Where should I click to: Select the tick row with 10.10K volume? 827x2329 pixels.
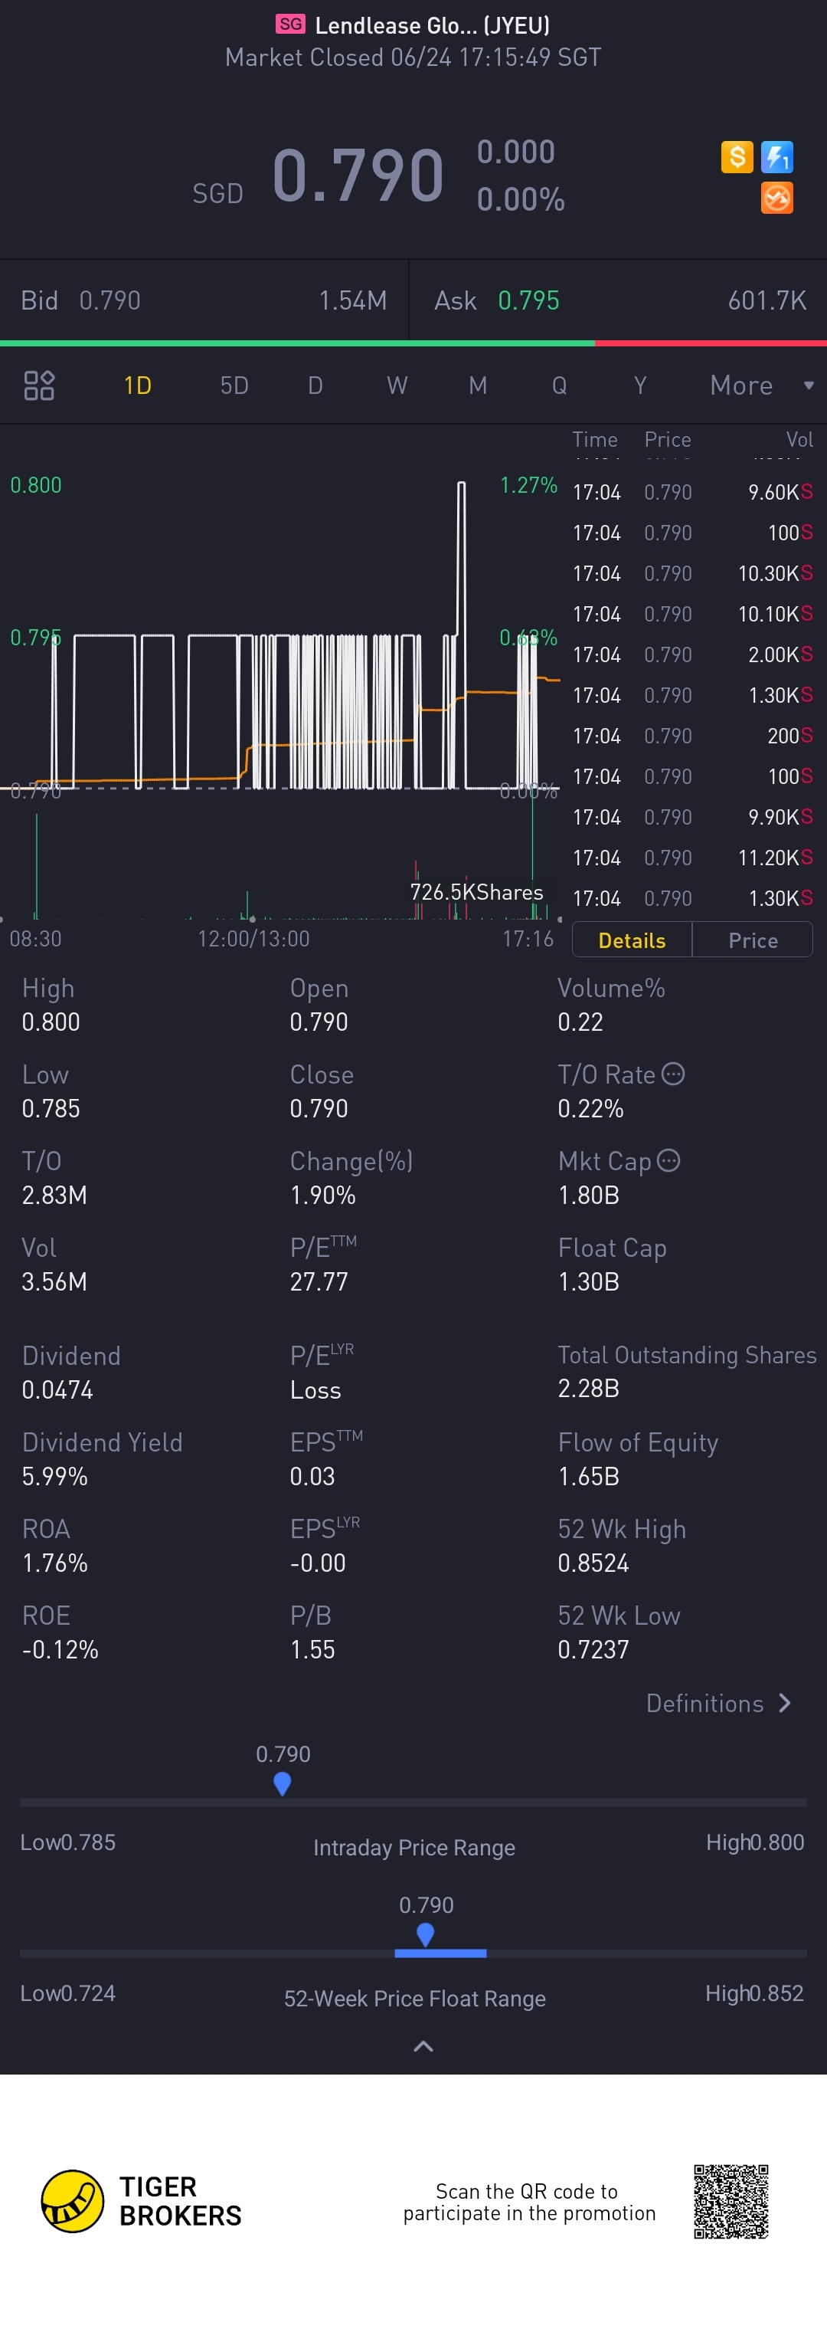tap(692, 615)
